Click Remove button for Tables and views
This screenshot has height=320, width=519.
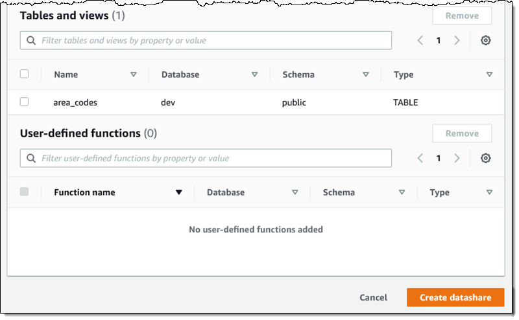pyautogui.click(x=462, y=16)
